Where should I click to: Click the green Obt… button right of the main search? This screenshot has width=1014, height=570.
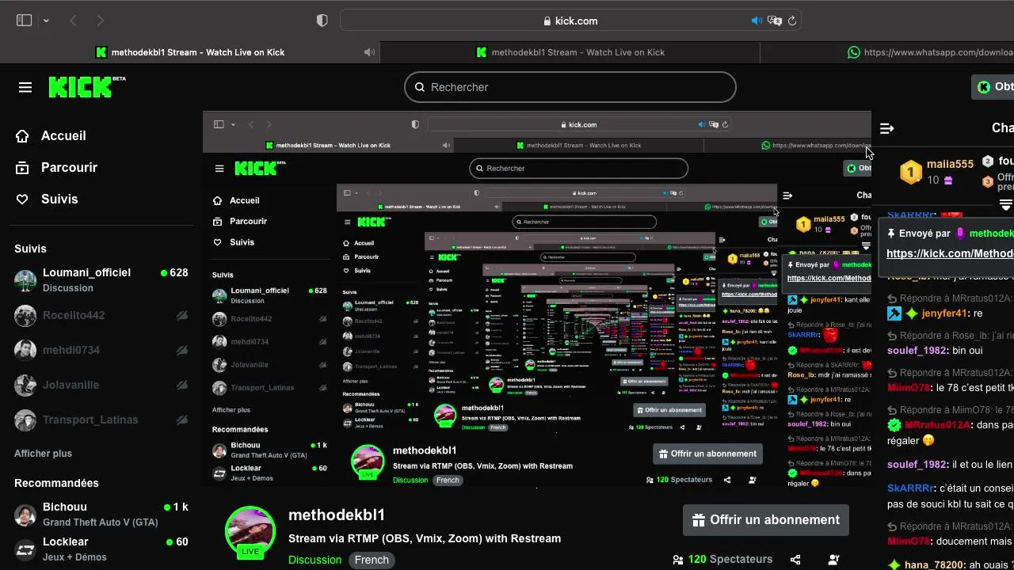[993, 87]
